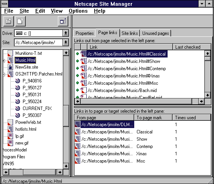Switch to the Properties tab

click(84, 33)
